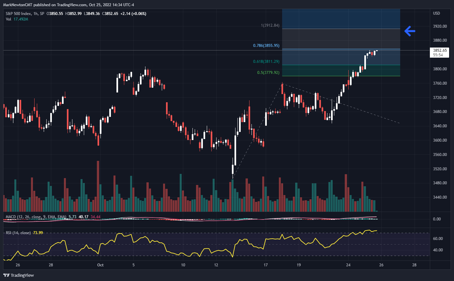Screen dimensions: 454x281
Task: Select the Vol 17.492M indicator legend
Action: (x=17, y=19)
